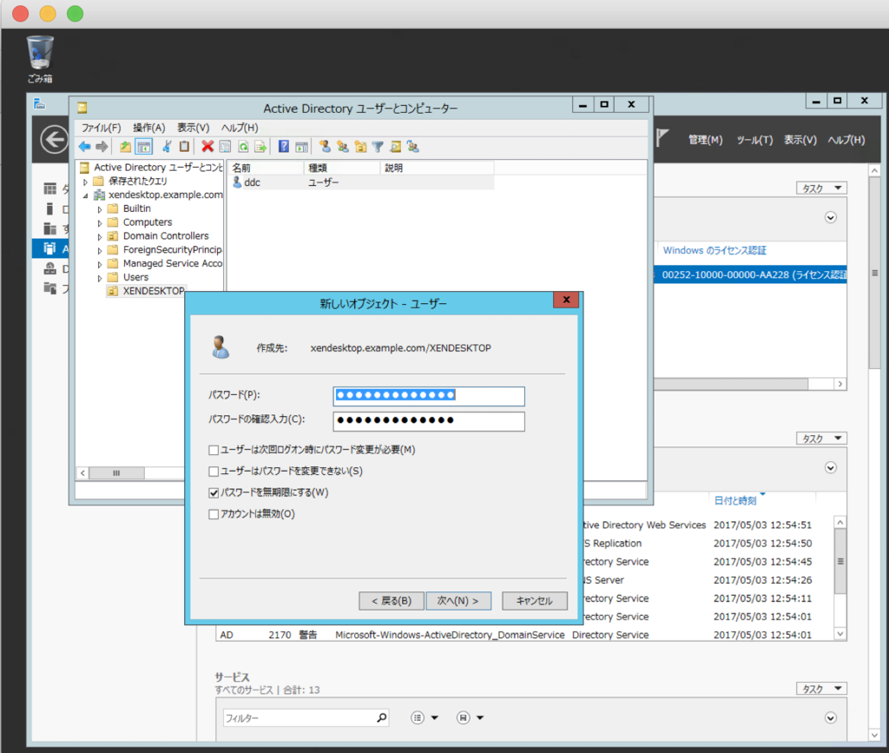The image size is (889, 753).
Task: Open the 表示(V) menu in AD window
Action: (194, 128)
